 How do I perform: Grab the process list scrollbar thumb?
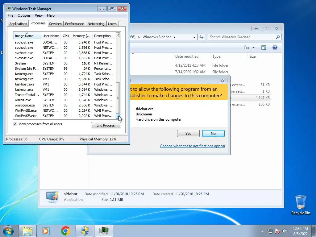click(x=118, y=98)
